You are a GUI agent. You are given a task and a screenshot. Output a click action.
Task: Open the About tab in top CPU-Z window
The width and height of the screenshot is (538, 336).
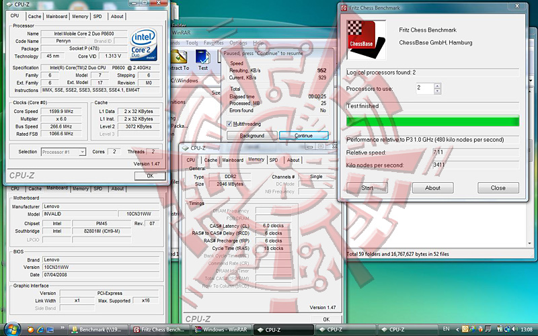click(117, 16)
